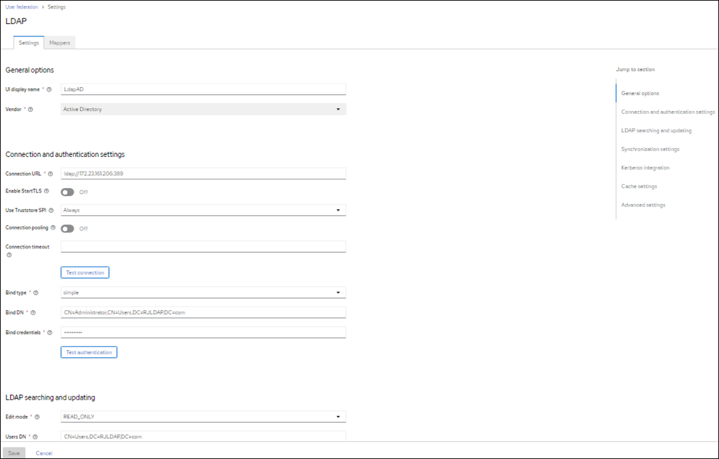Click into the Connection timeout field
The width and height of the screenshot is (719, 459).
point(204,247)
